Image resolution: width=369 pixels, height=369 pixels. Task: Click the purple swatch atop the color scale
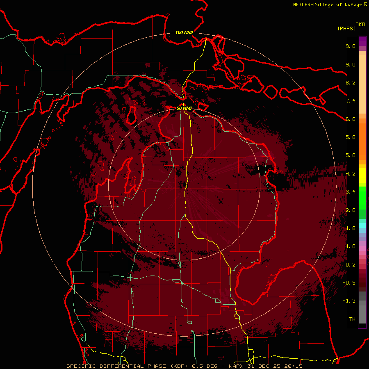pyautogui.click(x=362, y=41)
